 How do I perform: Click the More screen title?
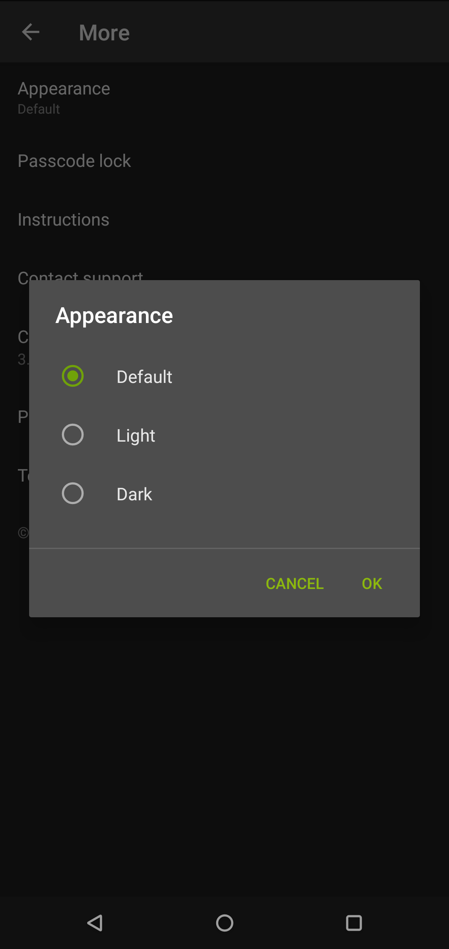104,32
